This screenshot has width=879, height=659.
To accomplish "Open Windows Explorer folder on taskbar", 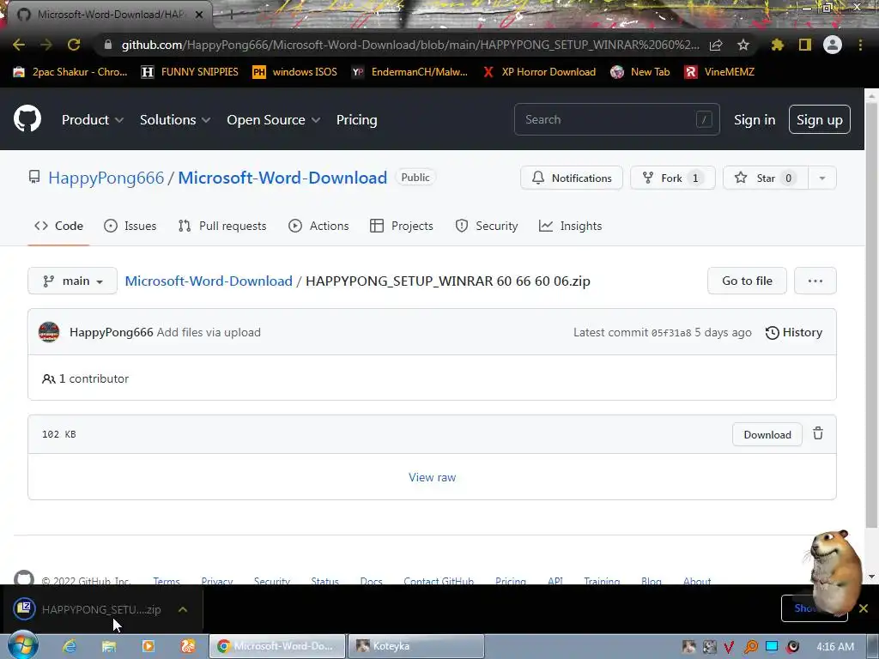I will click(109, 646).
